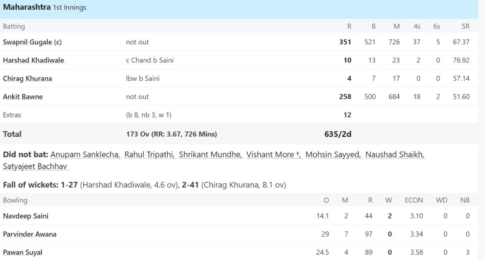The height and width of the screenshot is (260, 485).
Task: Click the Batting column header label
Action: [x=14, y=26]
